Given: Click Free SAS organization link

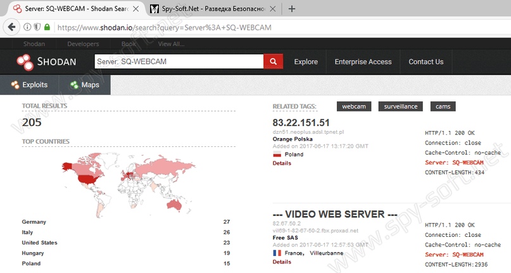Looking at the screenshot, I should pyautogui.click(x=286, y=238).
